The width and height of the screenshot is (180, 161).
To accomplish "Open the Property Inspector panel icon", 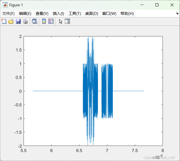I will [x=67, y=21].
